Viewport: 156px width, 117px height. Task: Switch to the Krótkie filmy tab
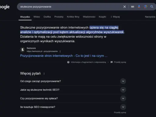click(73, 17)
